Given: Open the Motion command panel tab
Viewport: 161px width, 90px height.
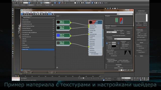Looking at the screenshot, I should click(113, 9).
